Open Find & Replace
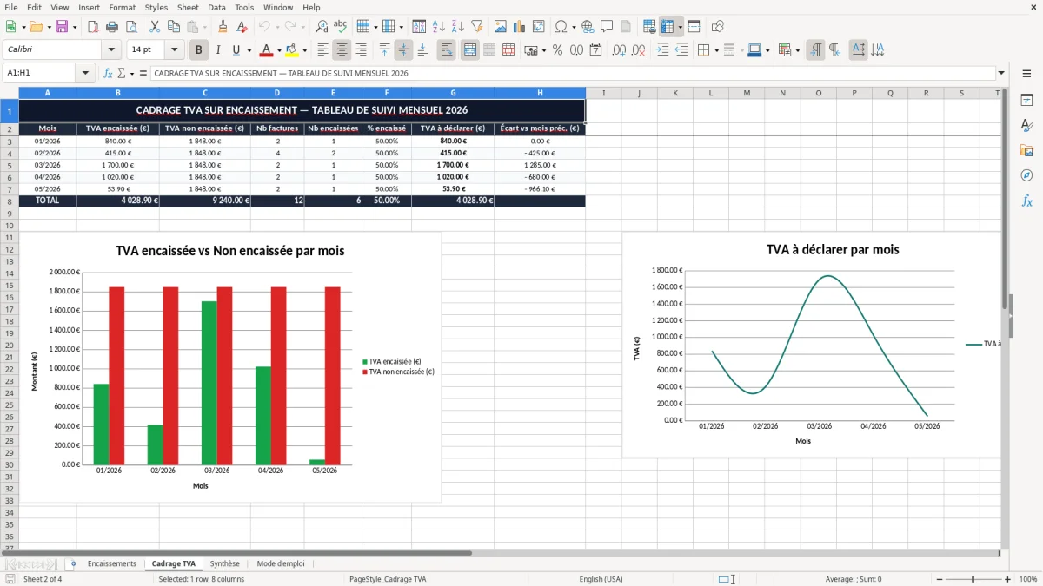 [x=322, y=27]
